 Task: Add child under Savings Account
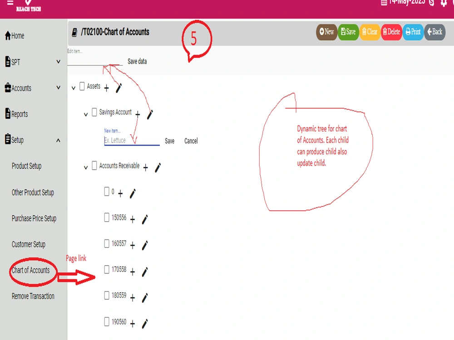(x=138, y=115)
